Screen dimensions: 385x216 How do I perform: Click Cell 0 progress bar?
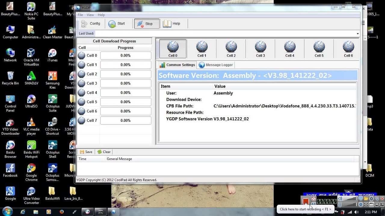point(126,55)
